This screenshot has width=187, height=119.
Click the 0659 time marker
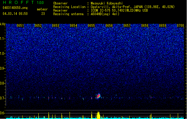point(163,26)
